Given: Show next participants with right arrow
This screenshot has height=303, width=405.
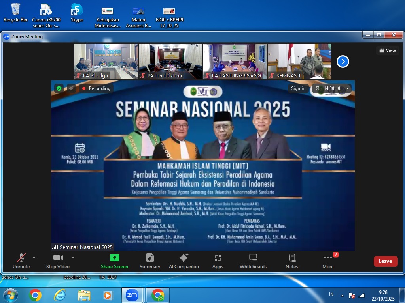Looking at the screenshot, I should [343, 62].
